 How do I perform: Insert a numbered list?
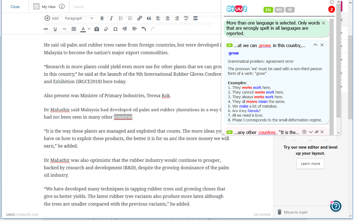130,19
